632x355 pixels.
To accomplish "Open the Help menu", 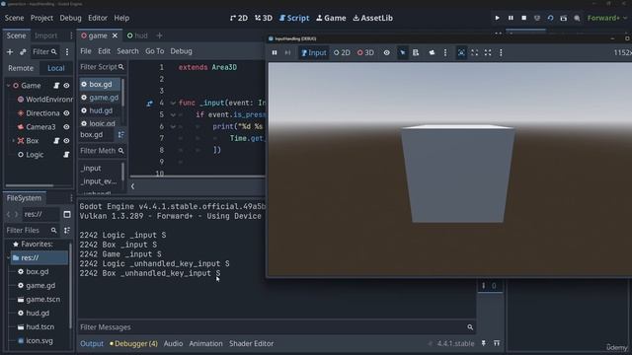I will 121,18.
